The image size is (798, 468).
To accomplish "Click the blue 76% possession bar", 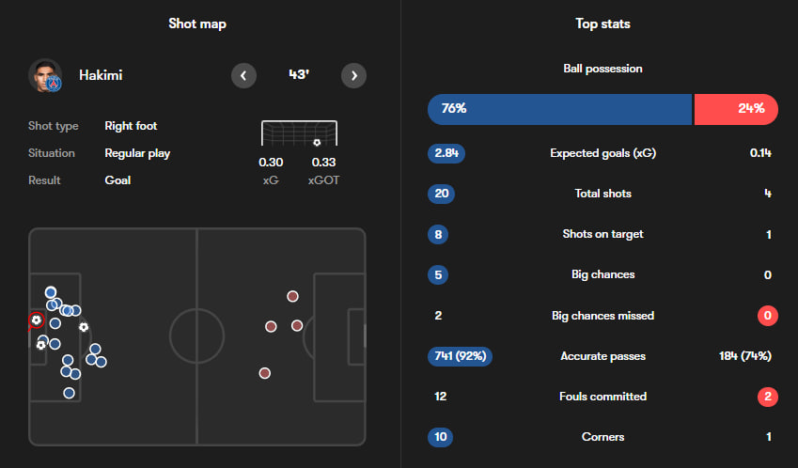I will click(x=559, y=109).
